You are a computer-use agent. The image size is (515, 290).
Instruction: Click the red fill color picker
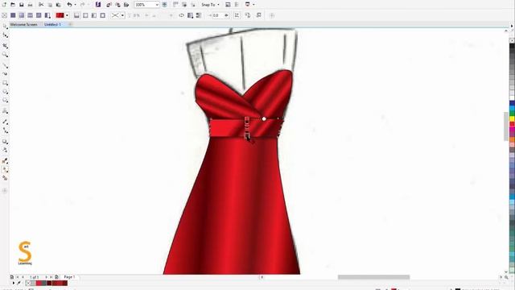tap(60, 15)
